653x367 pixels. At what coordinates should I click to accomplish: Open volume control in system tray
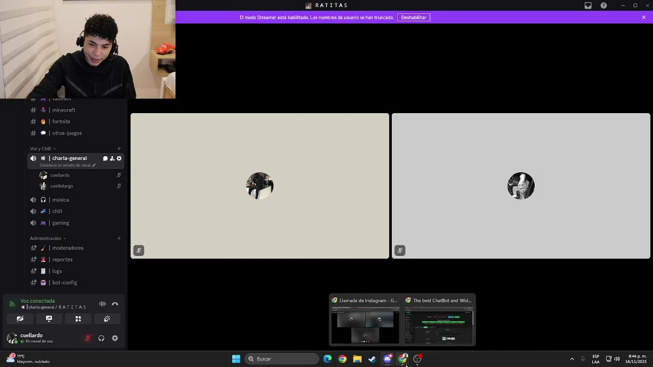(x=617, y=359)
